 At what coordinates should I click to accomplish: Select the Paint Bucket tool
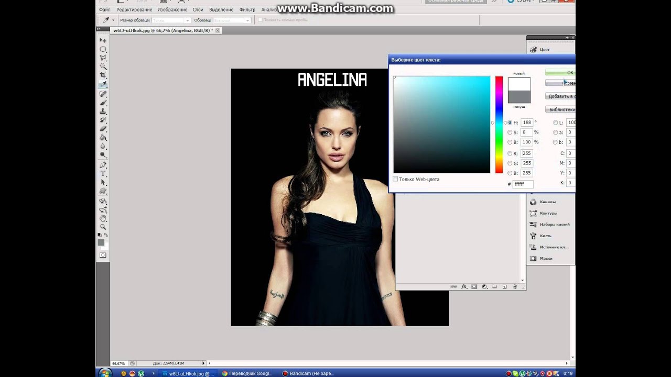103,138
